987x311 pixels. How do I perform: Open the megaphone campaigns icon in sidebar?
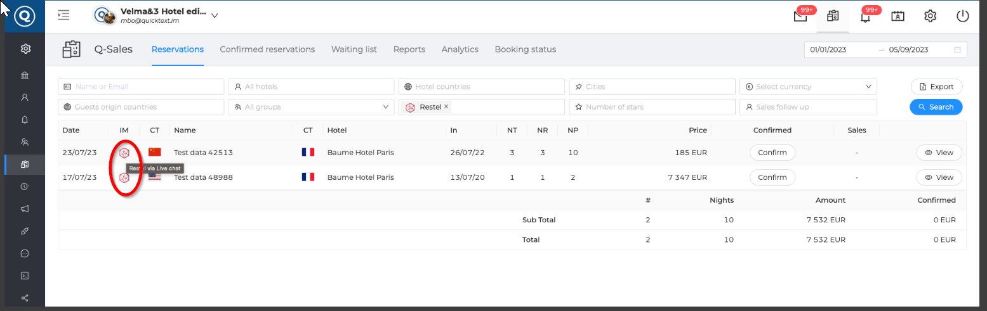click(25, 209)
